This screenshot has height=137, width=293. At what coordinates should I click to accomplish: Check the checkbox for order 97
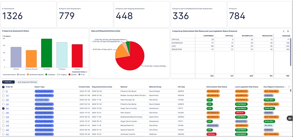click(x=3, y=91)
